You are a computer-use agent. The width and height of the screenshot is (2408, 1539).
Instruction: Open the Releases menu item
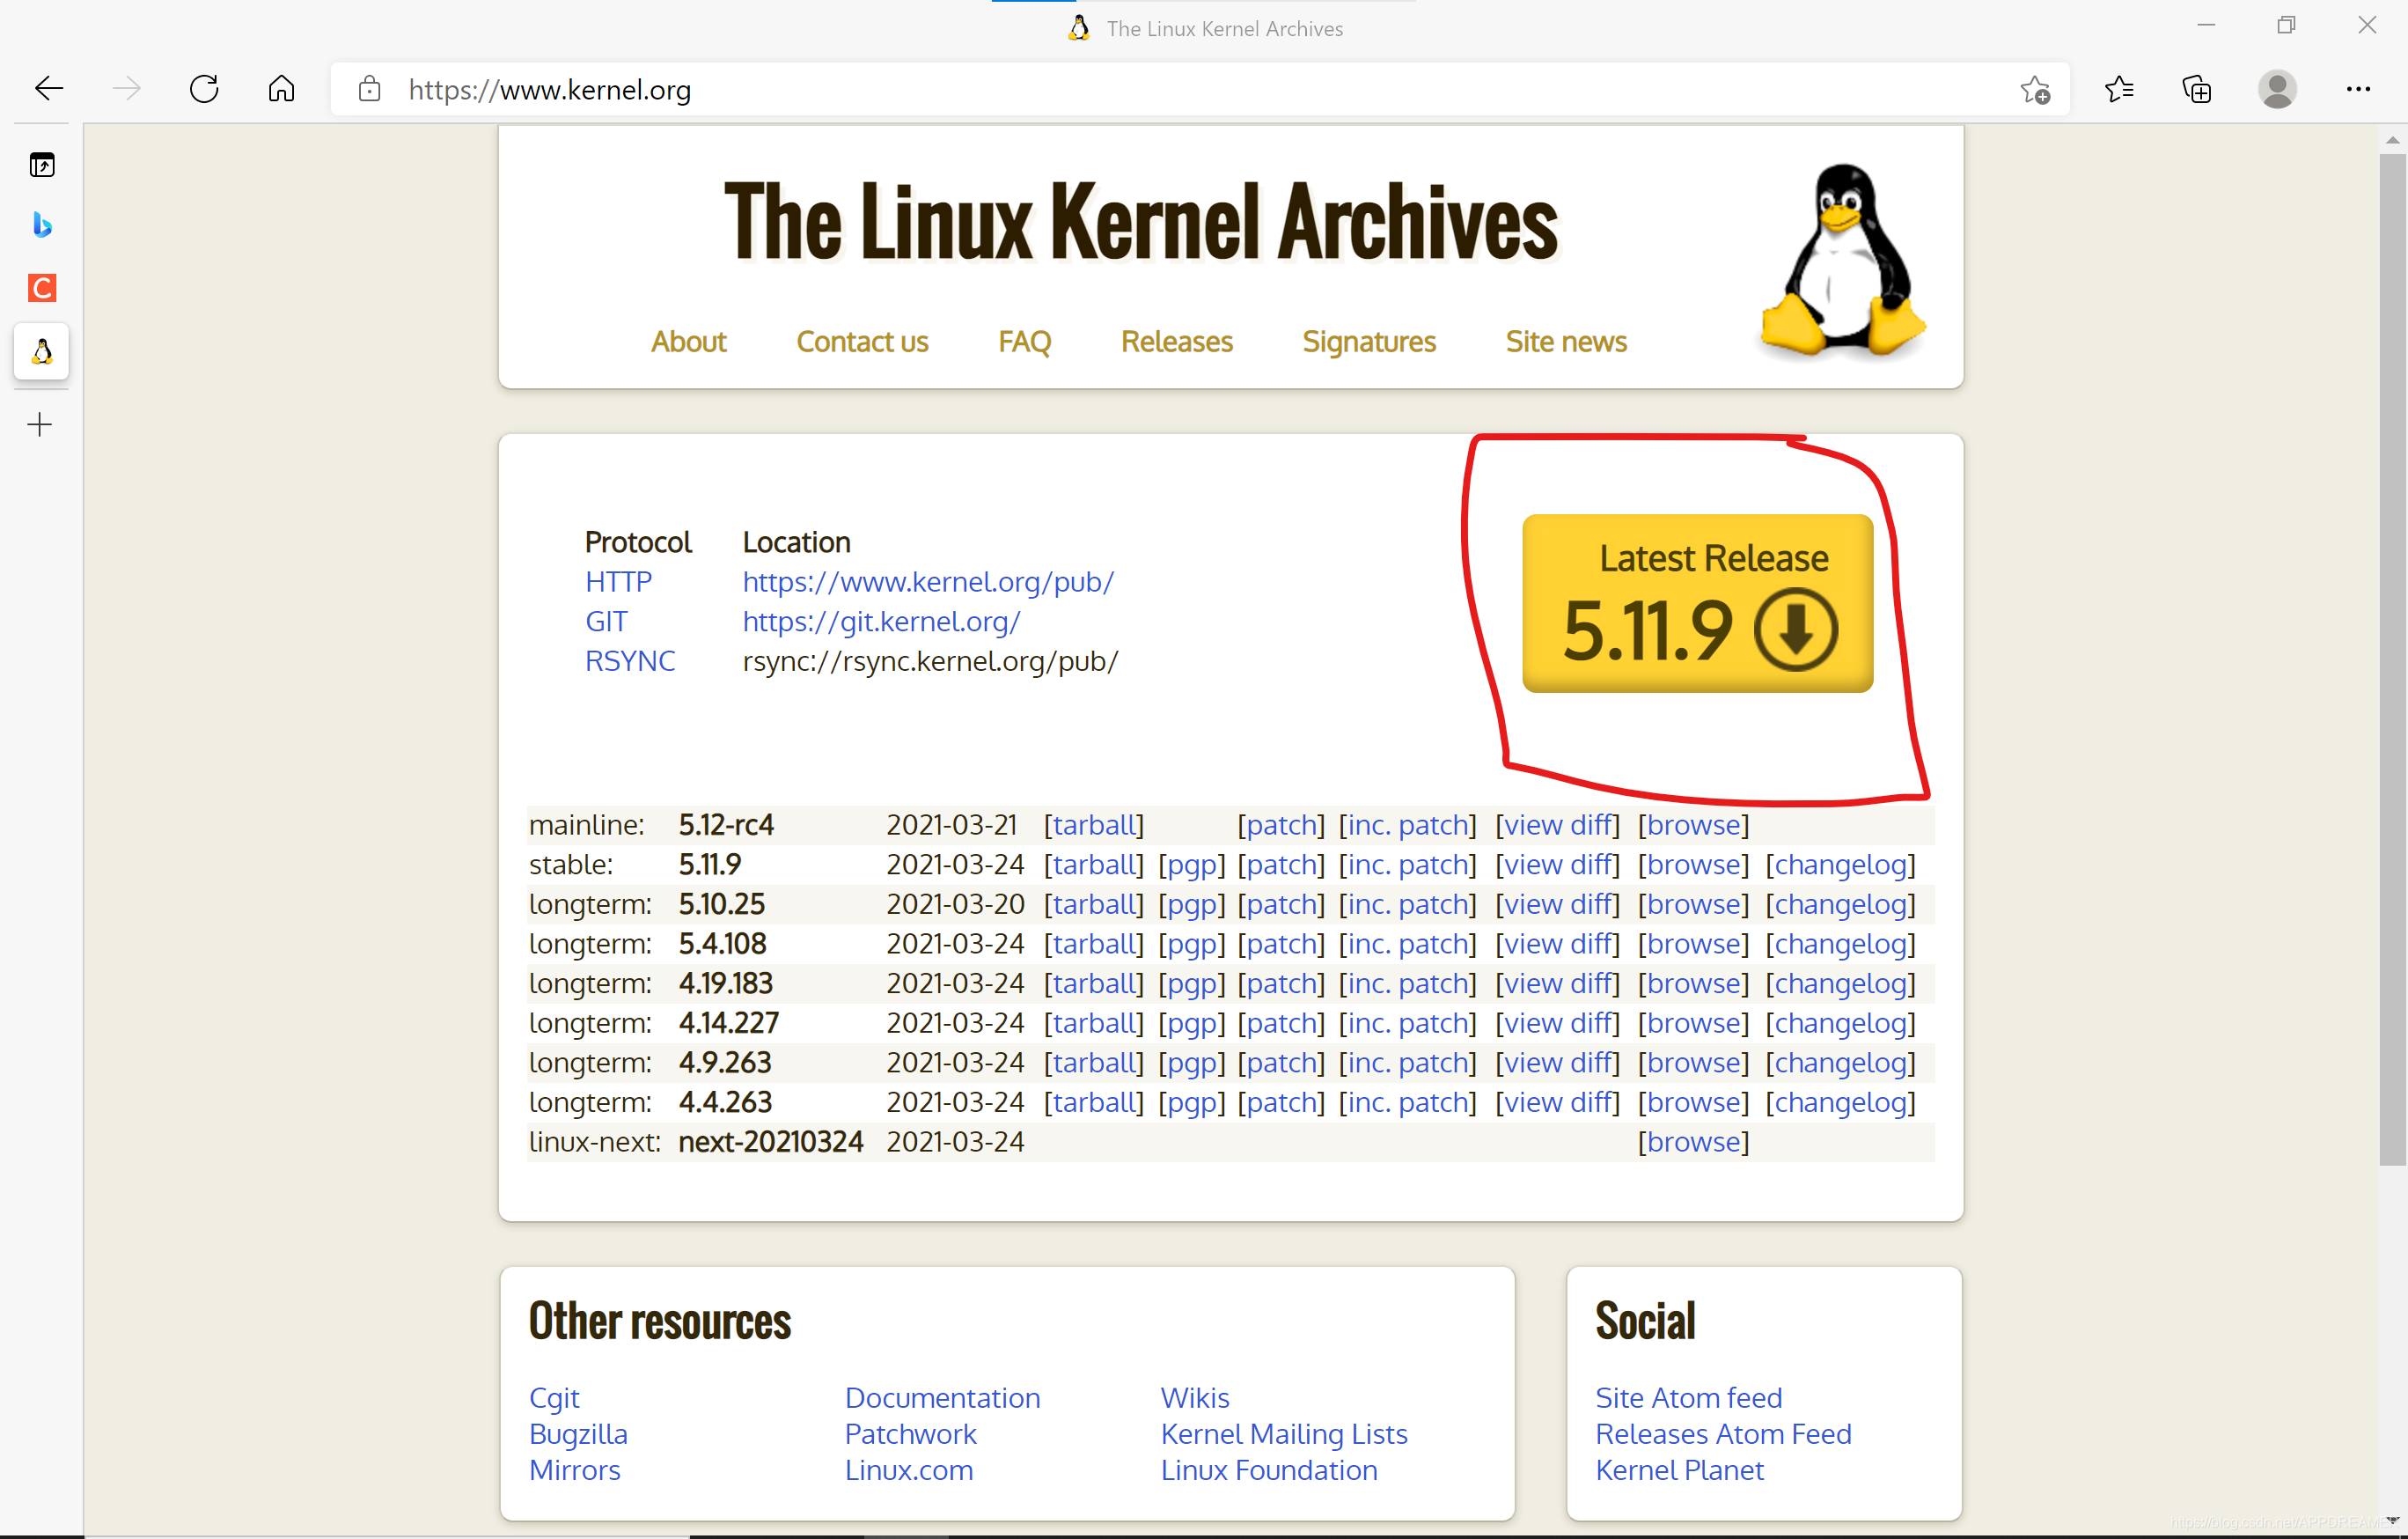pos(1176,342)
